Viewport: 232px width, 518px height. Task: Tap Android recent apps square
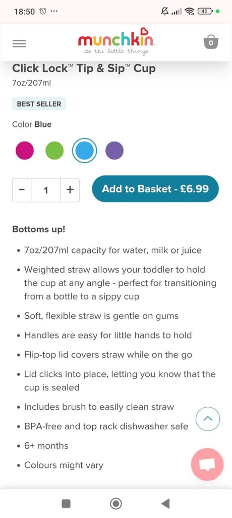tap(66, 503)
